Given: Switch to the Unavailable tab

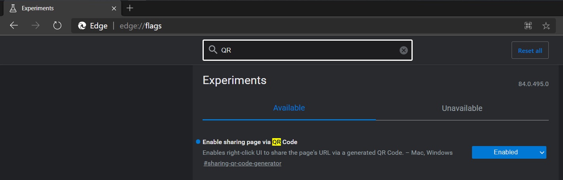Looking at the screenshot, I should click(462, 108).
